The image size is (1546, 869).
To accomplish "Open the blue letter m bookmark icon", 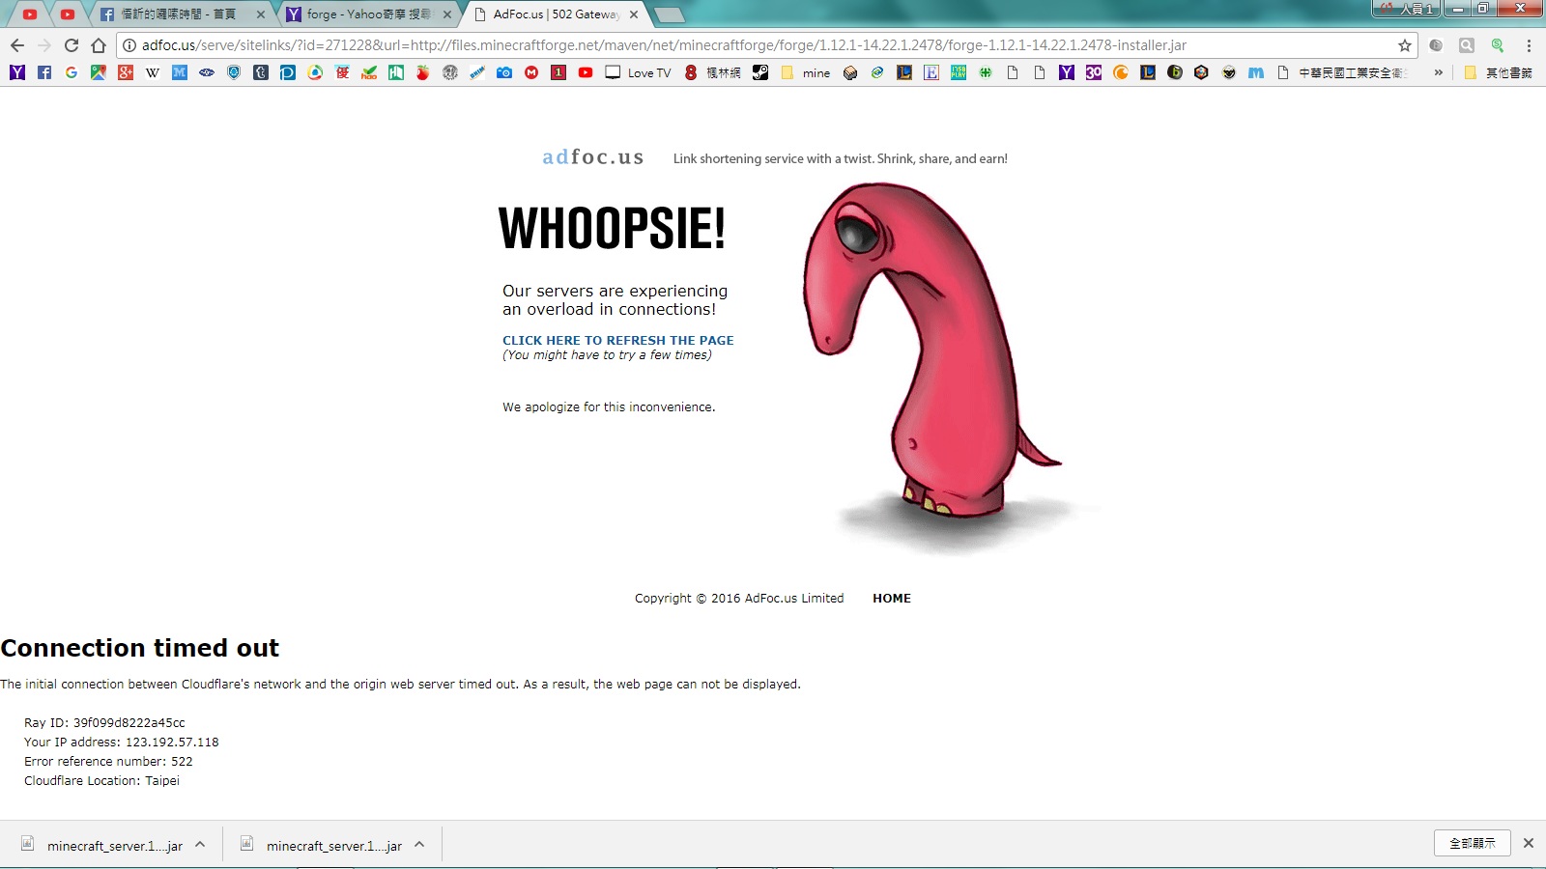I will pyautogui.click(x=1256, y=72).
